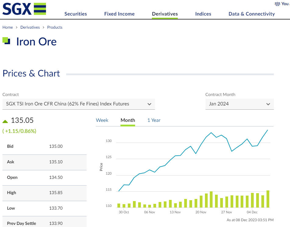
Task: Click the Iron Ore square bullet icon
Action: pos(6,41)
